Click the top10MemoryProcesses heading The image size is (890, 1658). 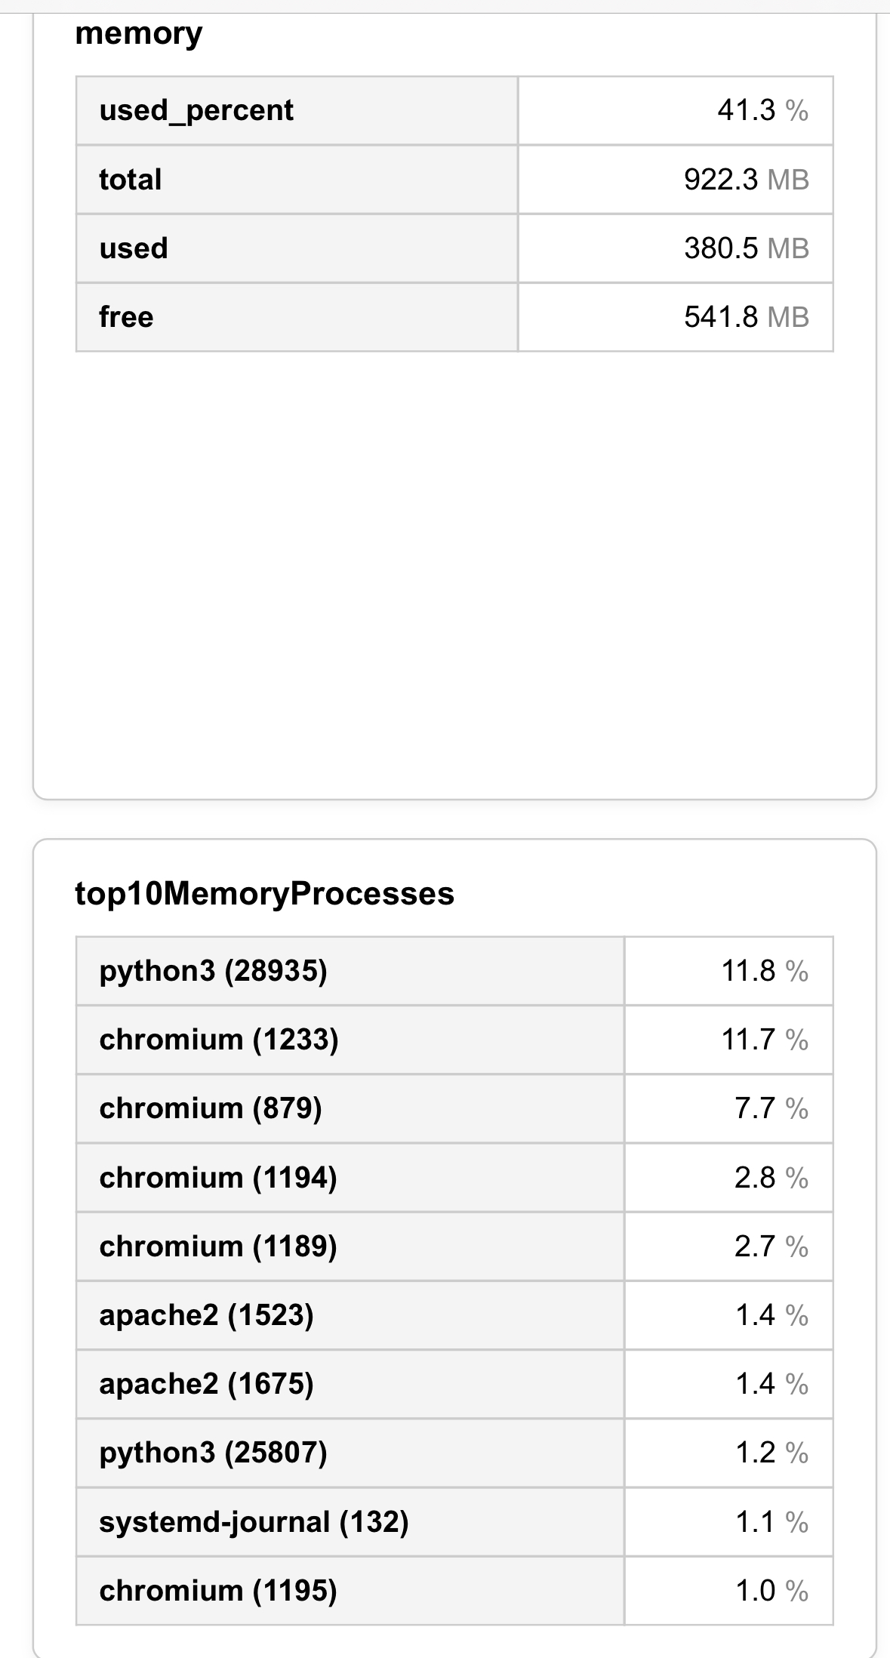pyautogui.click(x=264, y=894)
